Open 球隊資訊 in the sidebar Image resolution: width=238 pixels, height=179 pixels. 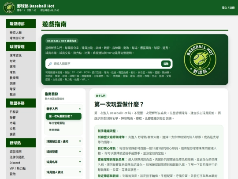click(15, 55)
